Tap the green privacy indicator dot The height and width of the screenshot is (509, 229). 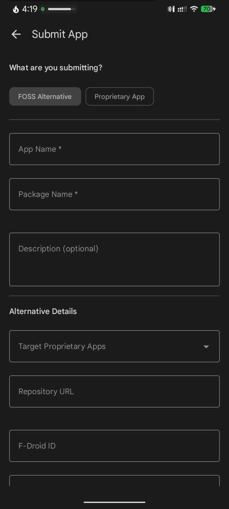coord(43,8)
